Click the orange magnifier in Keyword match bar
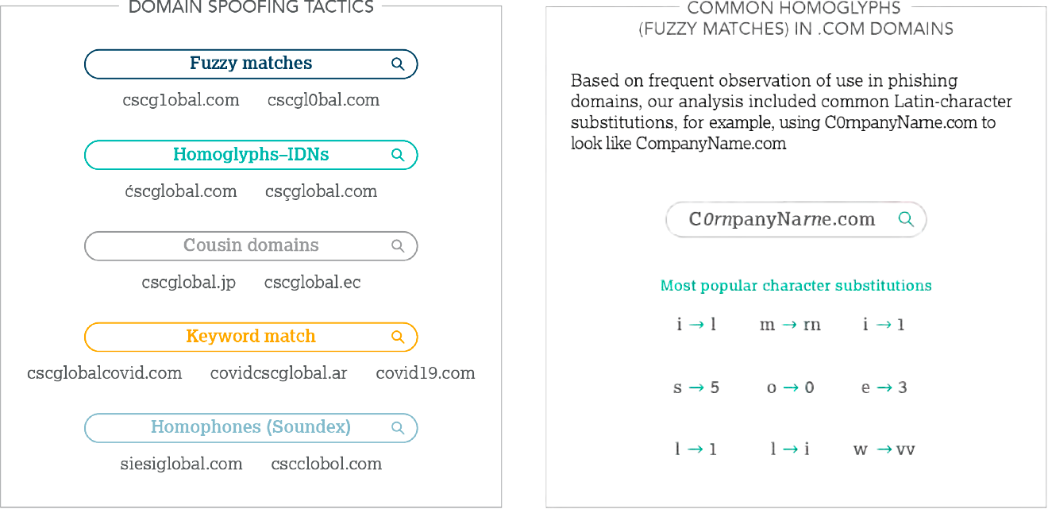The width and height of the screenshot is (1048, 509). click(399, 337)
